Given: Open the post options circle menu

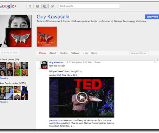Looking at the screenshot, I should [155, 62].
